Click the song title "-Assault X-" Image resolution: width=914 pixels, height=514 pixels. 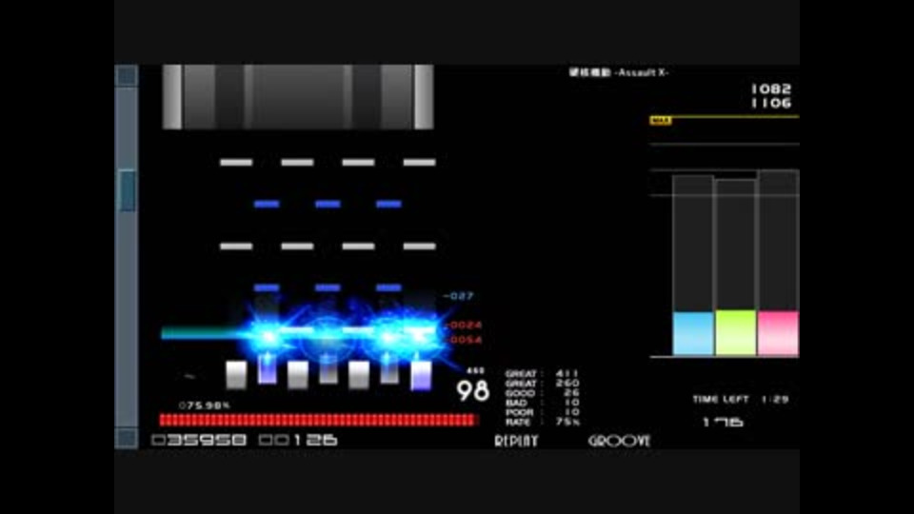pos(641,73)
